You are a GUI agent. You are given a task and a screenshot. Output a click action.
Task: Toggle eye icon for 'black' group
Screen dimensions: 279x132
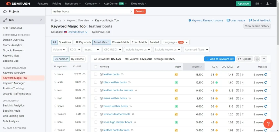[84, 74]
